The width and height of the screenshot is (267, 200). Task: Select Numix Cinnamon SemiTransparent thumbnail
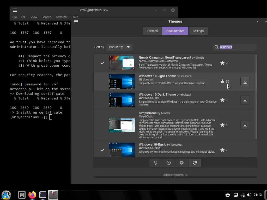(122, 63)
